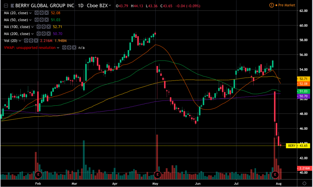Hide the Vol (20) indicator
Image resolution: width=313 pixels, height=187 pixels.
26,41
